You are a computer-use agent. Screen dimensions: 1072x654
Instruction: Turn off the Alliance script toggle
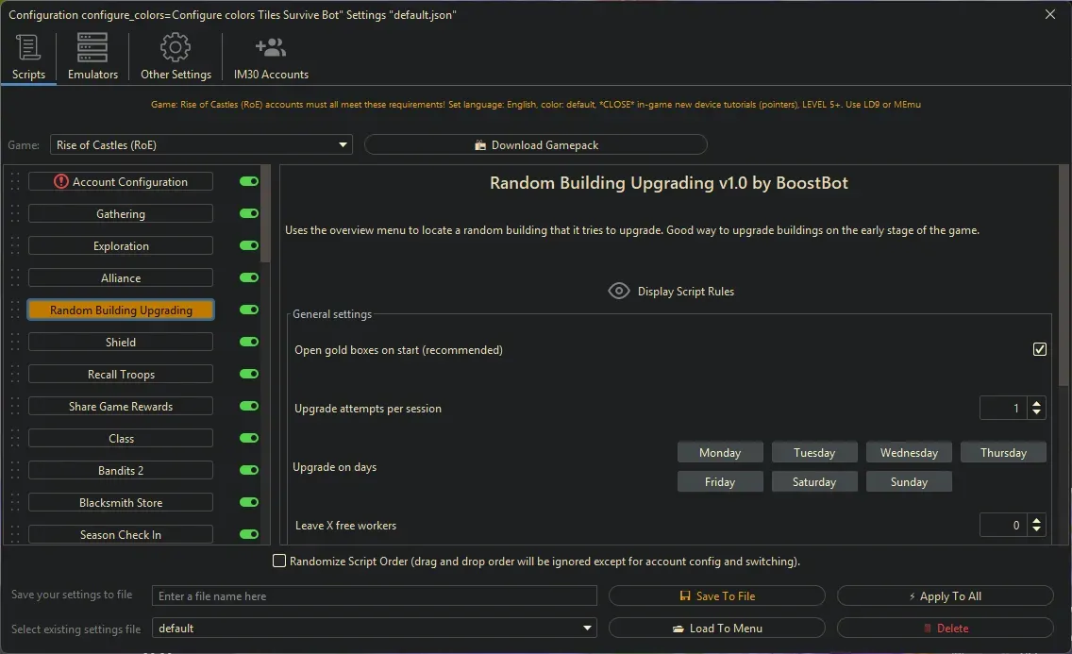point(249,277)
